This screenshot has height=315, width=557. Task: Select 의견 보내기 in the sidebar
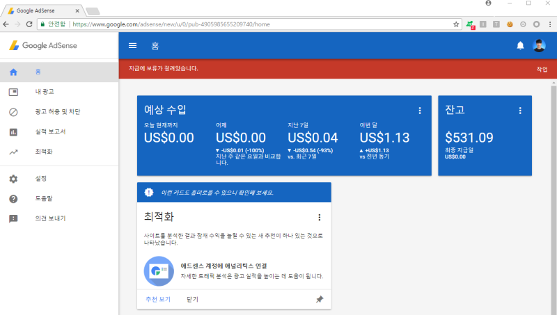point(59,218)
